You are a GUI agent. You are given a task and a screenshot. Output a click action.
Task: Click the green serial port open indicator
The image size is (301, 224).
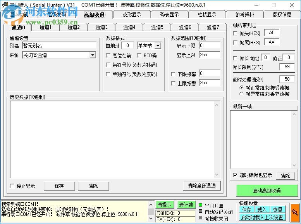click(200, 205)
